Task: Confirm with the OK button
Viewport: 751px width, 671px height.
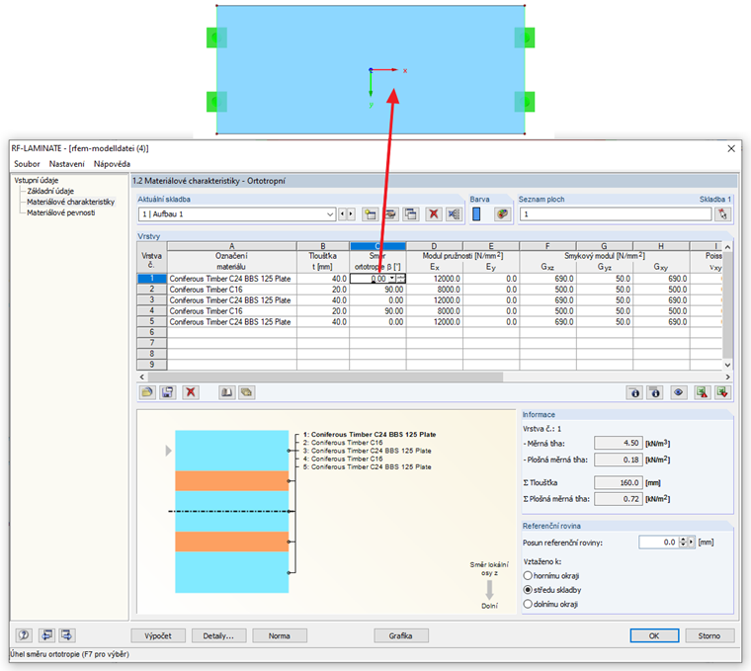Action: [x=654, y=635]
